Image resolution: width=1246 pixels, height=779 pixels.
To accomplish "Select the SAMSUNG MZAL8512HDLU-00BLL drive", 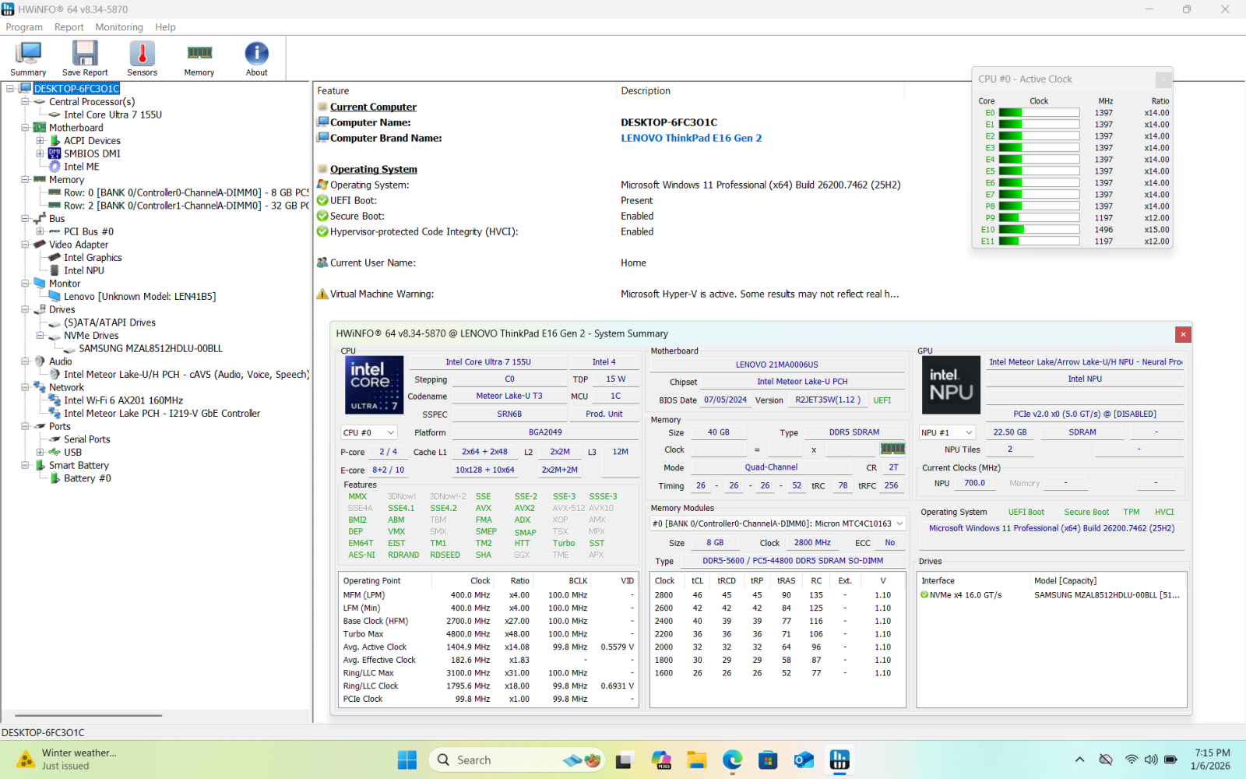I will pos(150,348).
